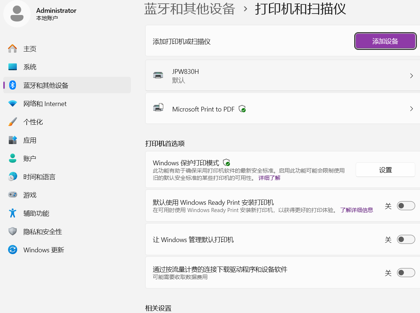Open Windows 更新 in sidebar
The height and width of the screenshot is (313, 420).
pyautogui.click(x=67, y=250)
